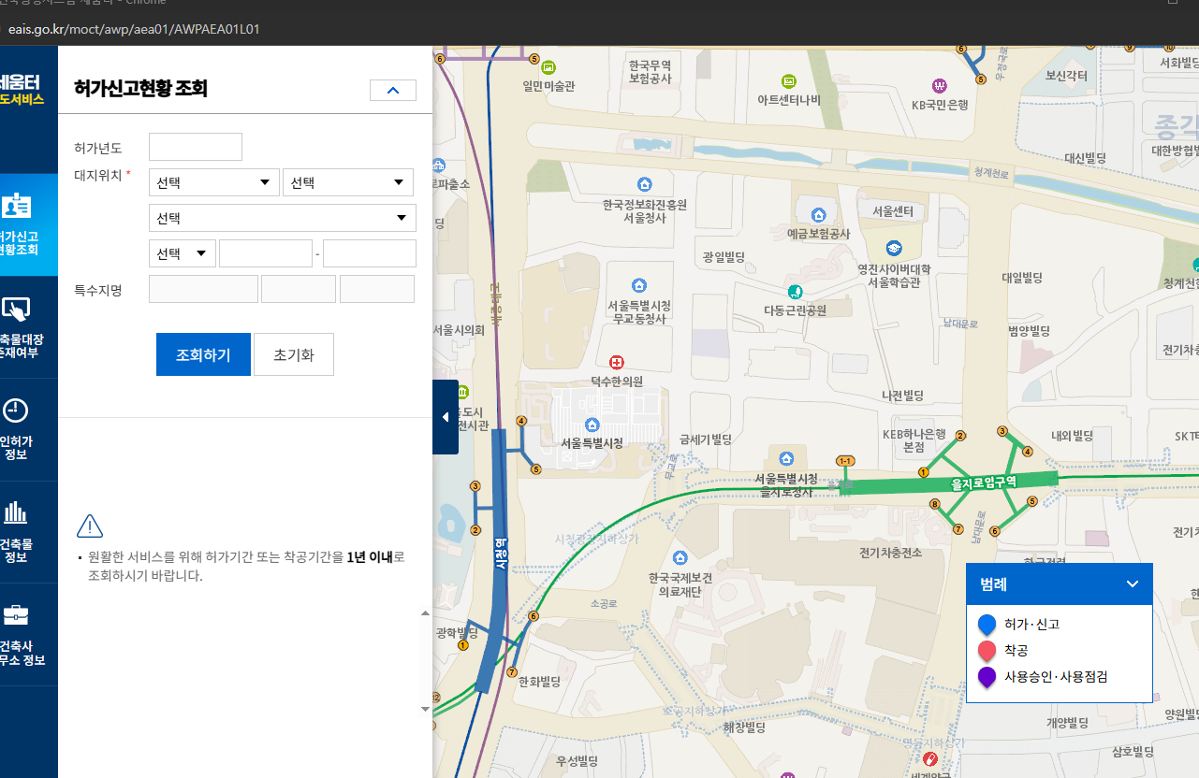Open the 건축사사무소 정보 sidebar menu
Screen dimensions: 1199x778
(28, 634)
